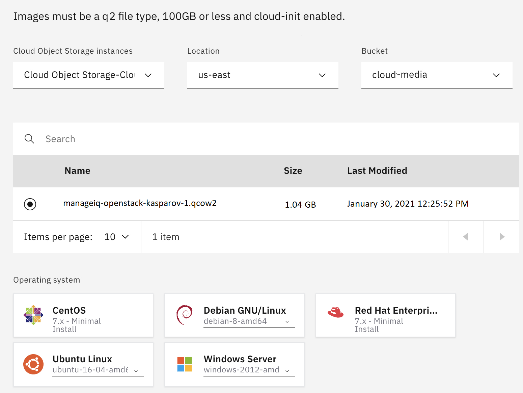Click the Size column header
The image size is (523, 393).
pyautogui.click(x=293, y=171)
